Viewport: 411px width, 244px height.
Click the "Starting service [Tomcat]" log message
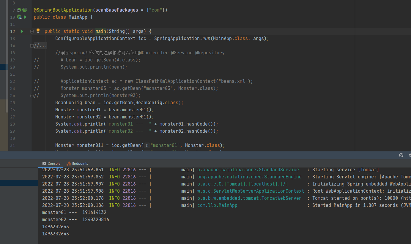point(346,170)
